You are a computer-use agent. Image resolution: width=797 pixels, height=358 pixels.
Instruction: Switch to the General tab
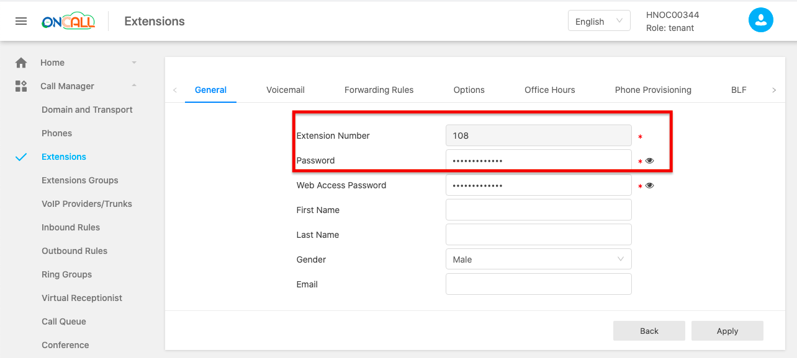point(210,90)
